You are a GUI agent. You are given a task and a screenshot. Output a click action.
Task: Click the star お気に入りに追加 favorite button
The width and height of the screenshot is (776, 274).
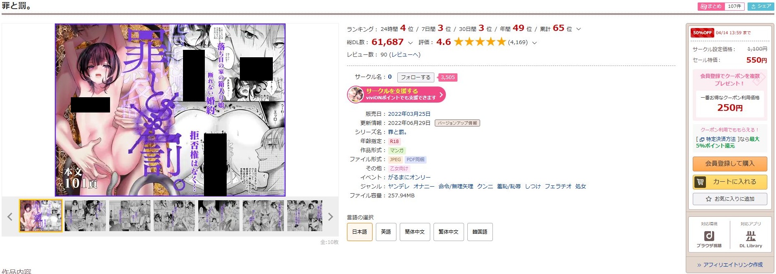click(x=729, y=199)
